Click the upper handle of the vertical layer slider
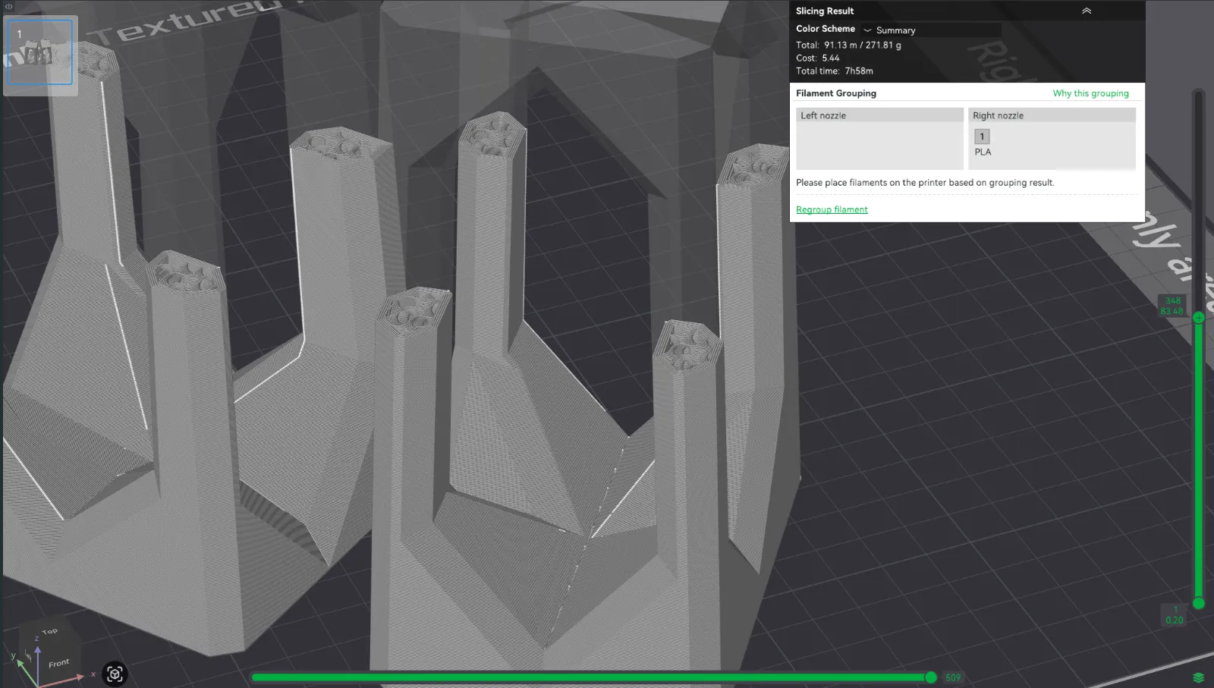 (x=1199, y=317)
